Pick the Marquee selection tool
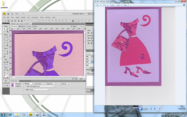This screenshot has width=187, height=117. coord(5,37)
